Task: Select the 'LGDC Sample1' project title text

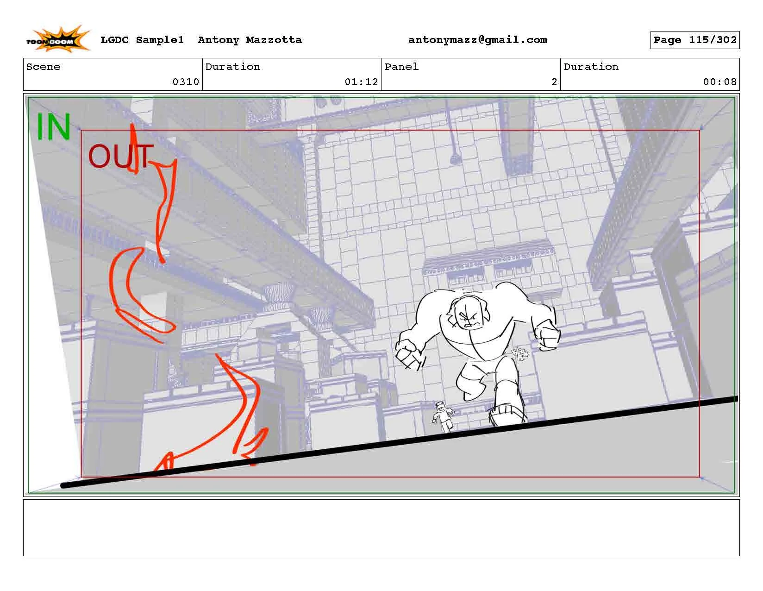Action: 142,40
